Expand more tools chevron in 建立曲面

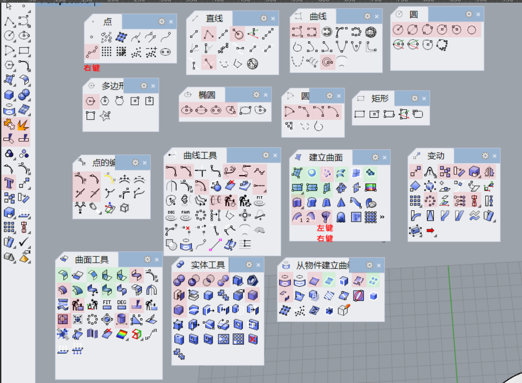[x=382, y=217]
